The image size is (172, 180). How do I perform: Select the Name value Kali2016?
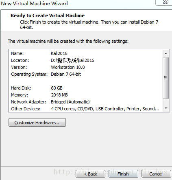(59, 53)
